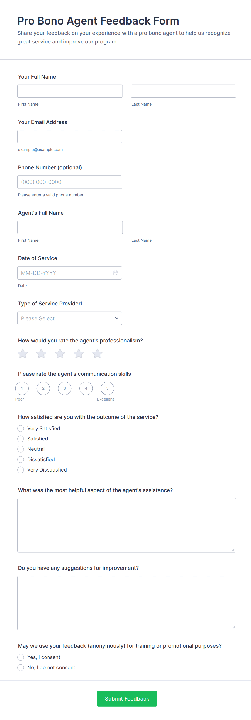Choose the fourth professionalism star
This screenshot has width=251, height=720.
click(79, 354)
